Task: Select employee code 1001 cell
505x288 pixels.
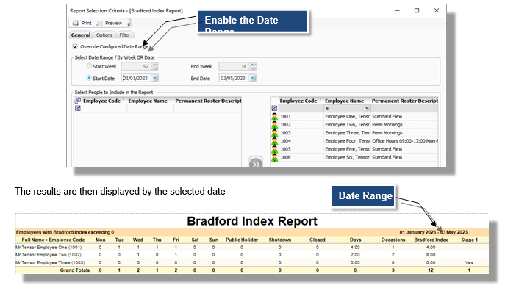Action: pyautogui.click(x=301, y=117)
